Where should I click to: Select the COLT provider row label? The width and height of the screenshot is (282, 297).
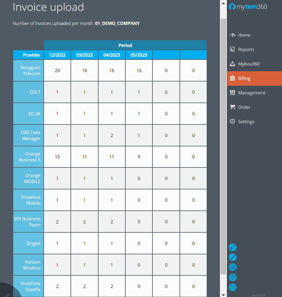tap(29, 92)
